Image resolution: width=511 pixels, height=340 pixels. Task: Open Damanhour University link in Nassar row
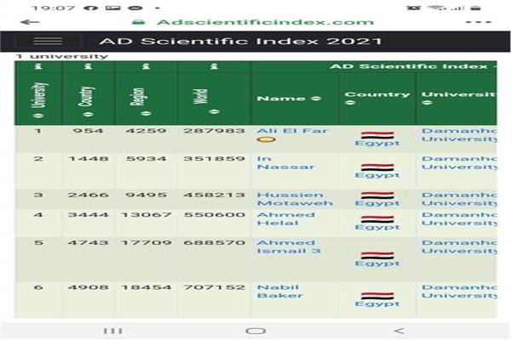459,162
